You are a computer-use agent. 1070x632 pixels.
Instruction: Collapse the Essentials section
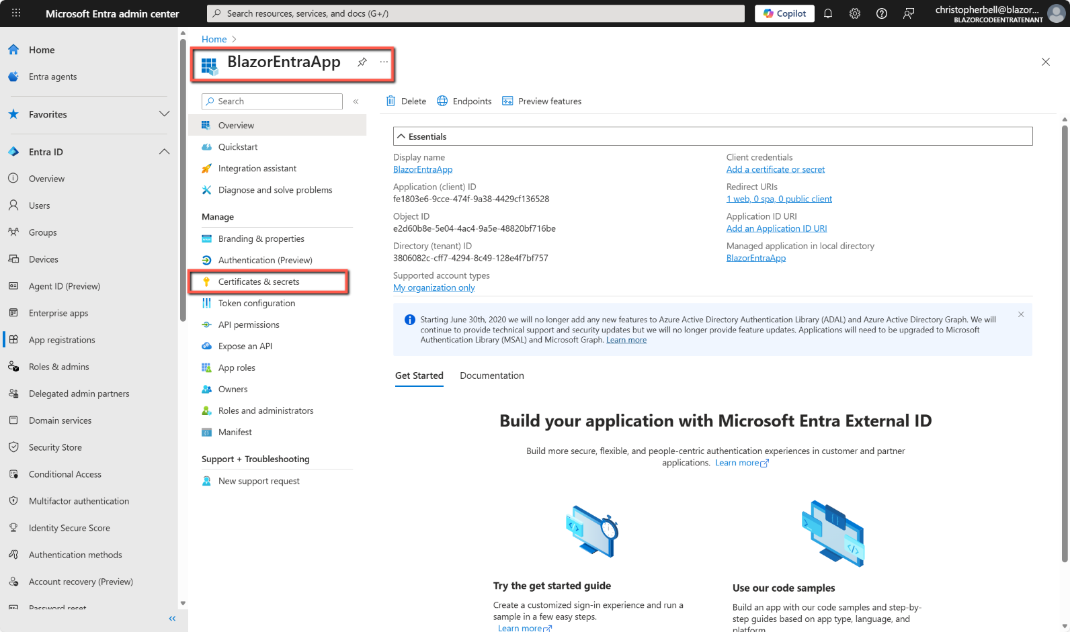[401, 136]
